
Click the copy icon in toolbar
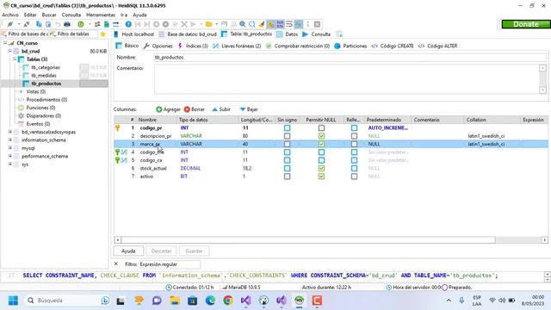tap(39, 24)
